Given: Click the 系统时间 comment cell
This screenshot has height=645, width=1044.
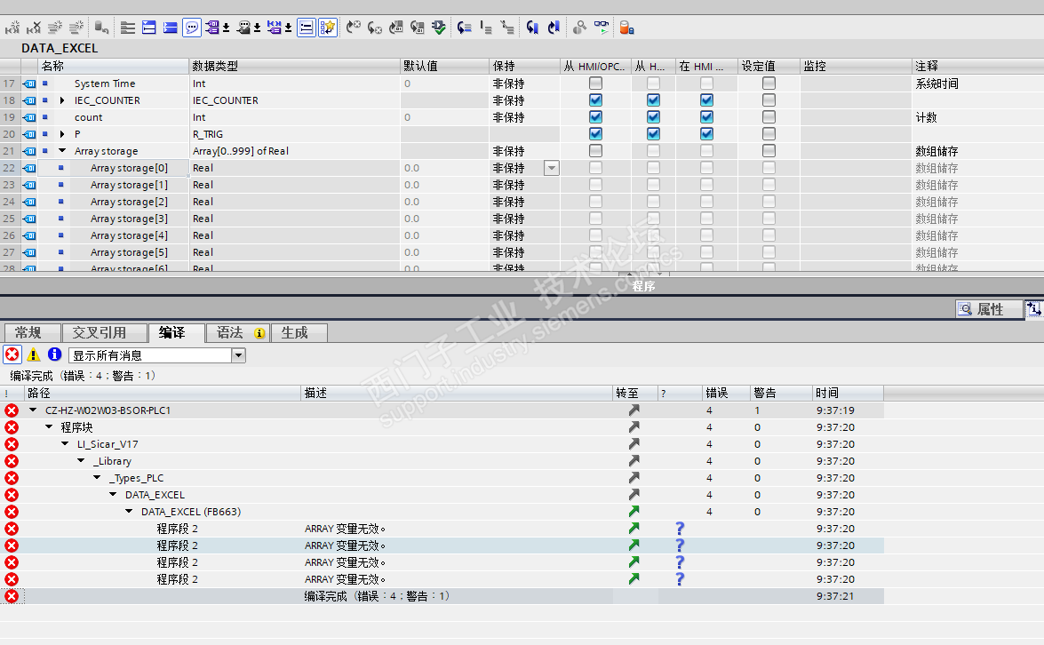Looking at the screenshot, I should coord(977,84).
